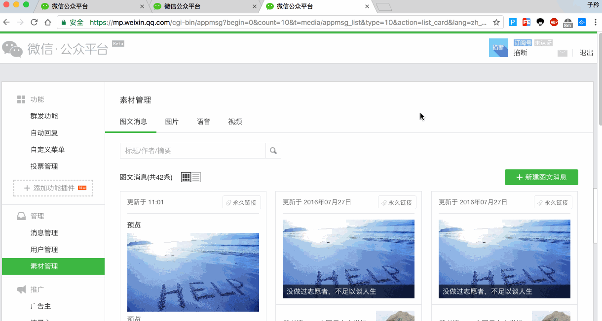Viewport: 602px width, 321px height.
Task: Focus the 标题/作者/摘要 search field
Action: click(x=193, y=151)
